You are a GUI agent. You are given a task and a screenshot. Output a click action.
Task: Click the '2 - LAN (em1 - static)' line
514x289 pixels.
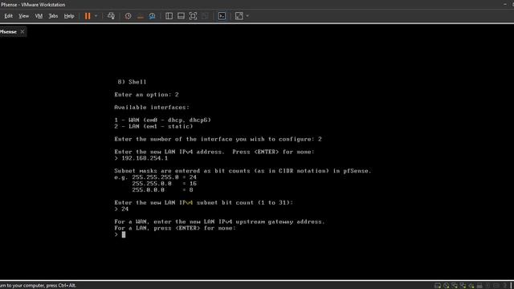click(153, 127)
